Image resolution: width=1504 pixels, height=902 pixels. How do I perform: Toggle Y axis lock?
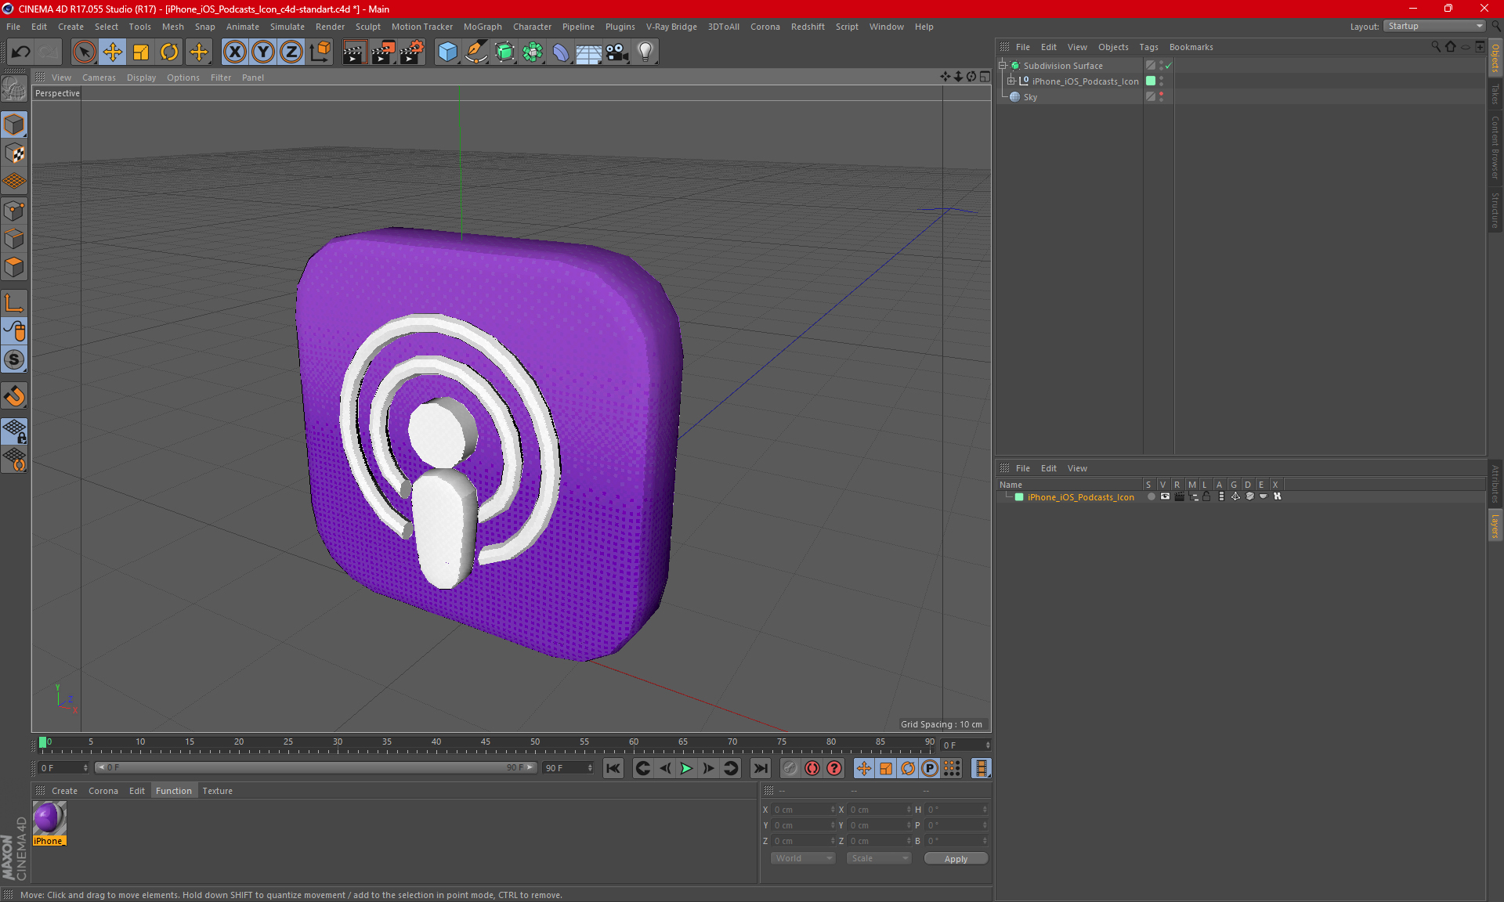(x=263, y=52)
